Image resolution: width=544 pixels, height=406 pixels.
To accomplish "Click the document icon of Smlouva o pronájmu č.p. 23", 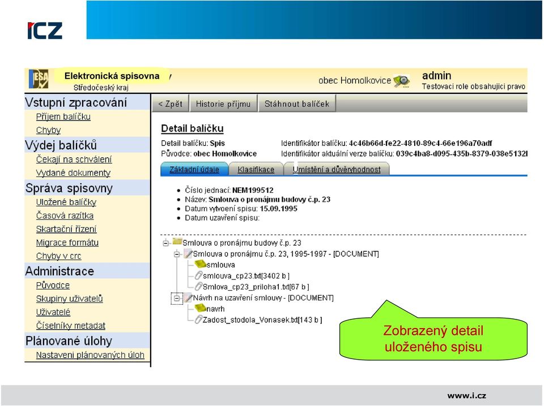I will [x=188, y=254].
